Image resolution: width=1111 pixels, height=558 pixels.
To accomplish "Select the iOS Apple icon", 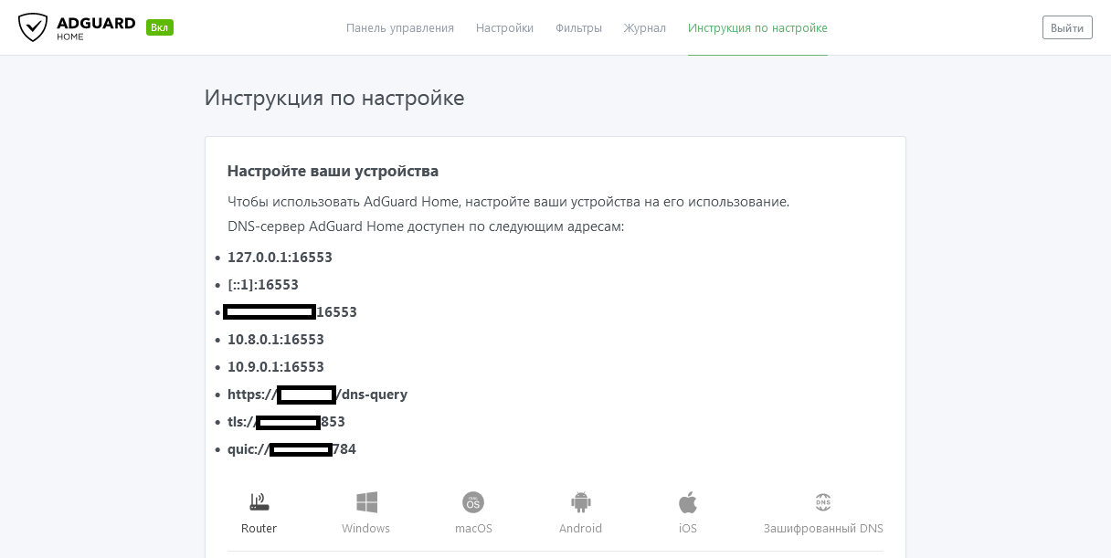I will [688, 502].
